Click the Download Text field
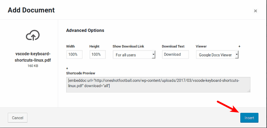This screenshot has height=128, width=267. tap(176, 54)
